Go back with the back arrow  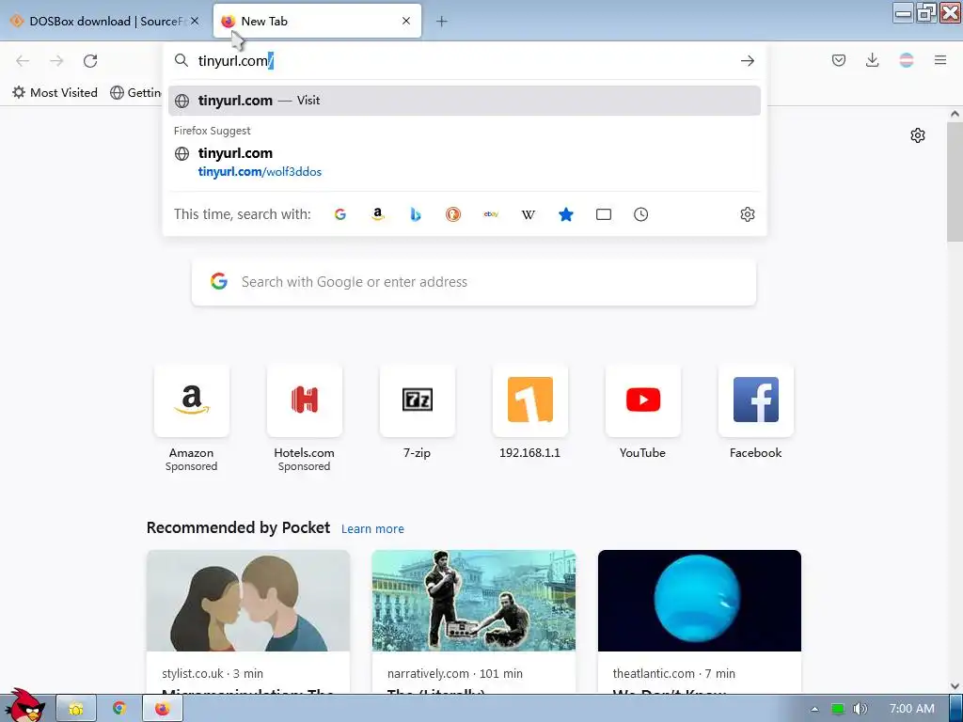click(23, 61)
